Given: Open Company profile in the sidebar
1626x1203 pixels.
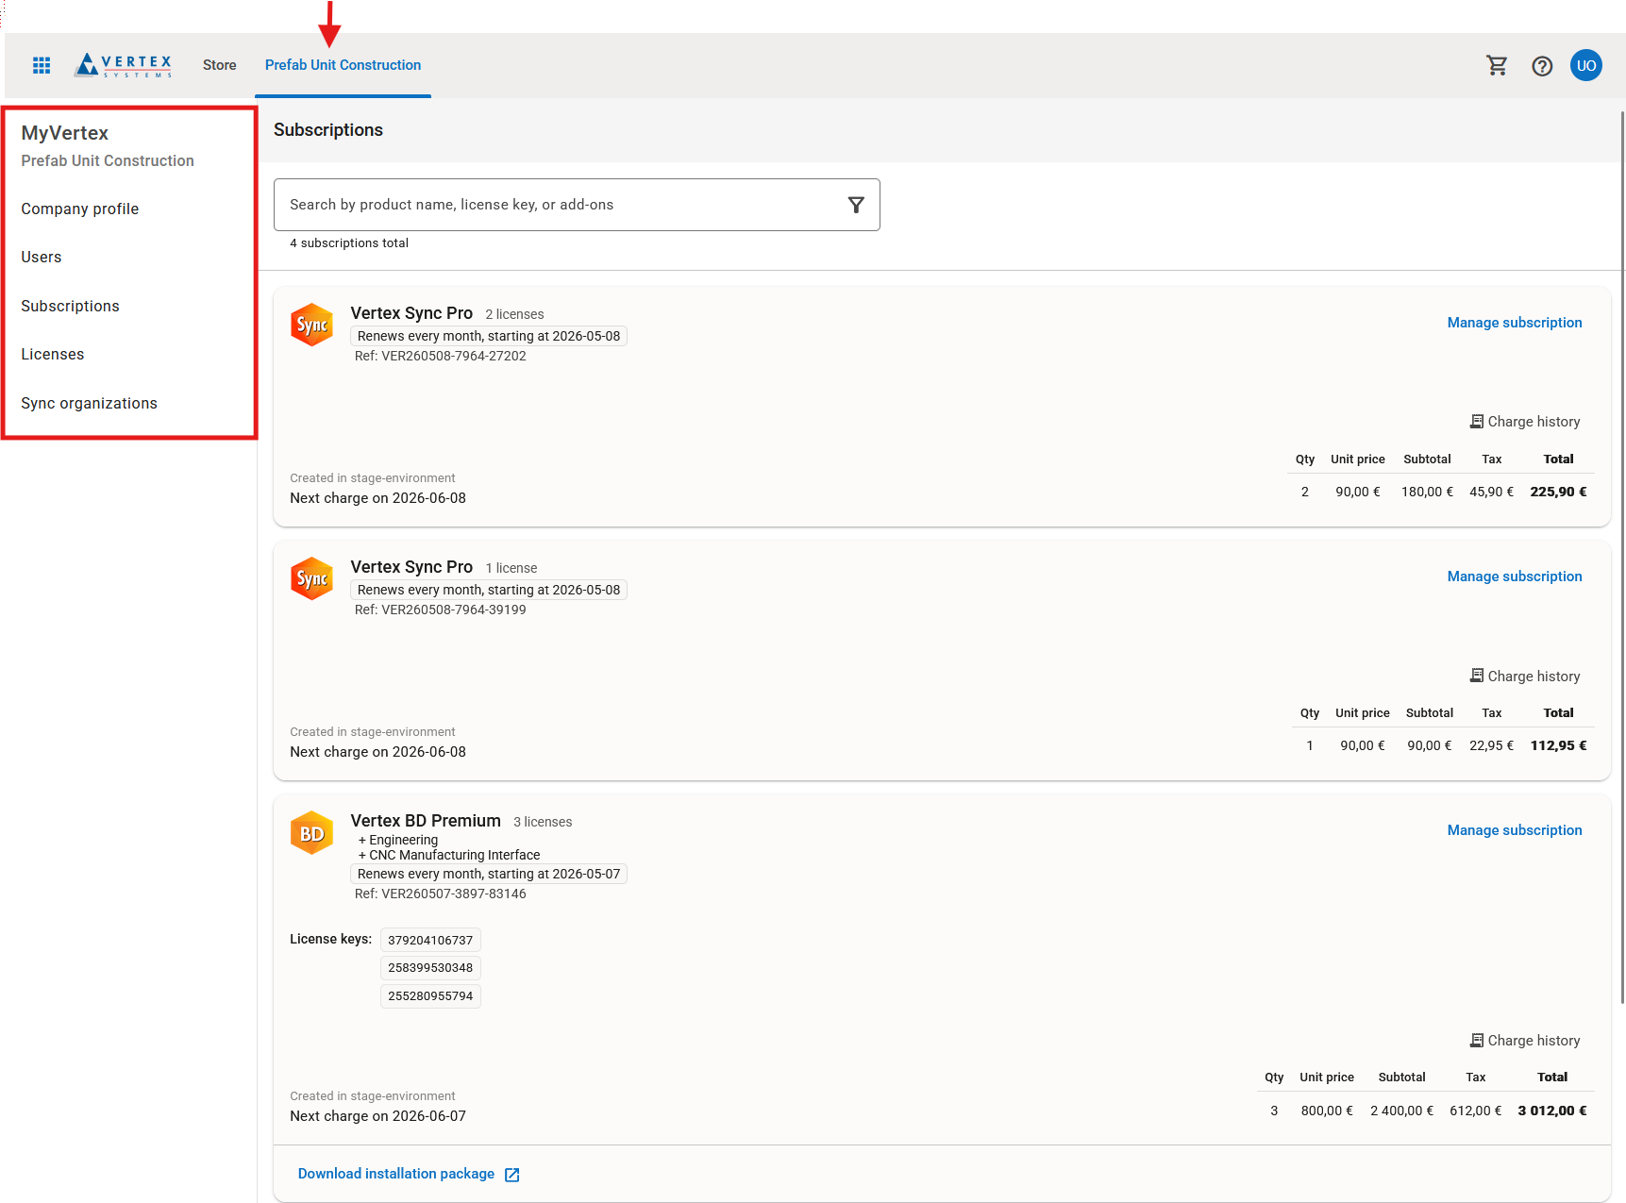Looking at the screenshot, I should coord(80,209).
